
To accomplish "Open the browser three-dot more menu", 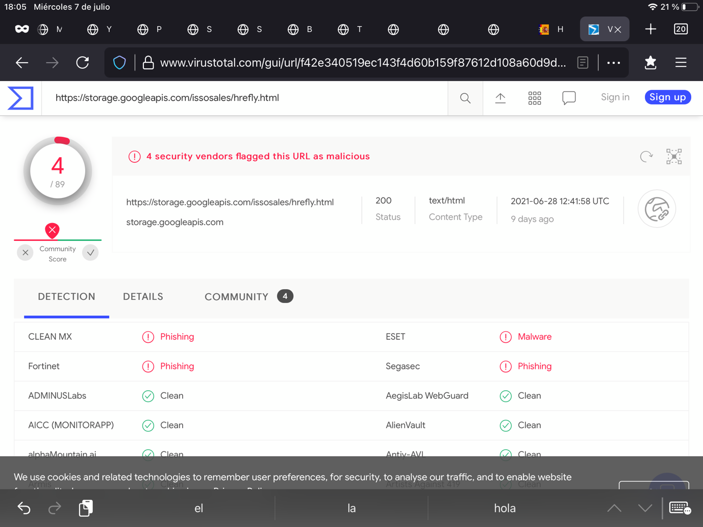I will point(613,62).
